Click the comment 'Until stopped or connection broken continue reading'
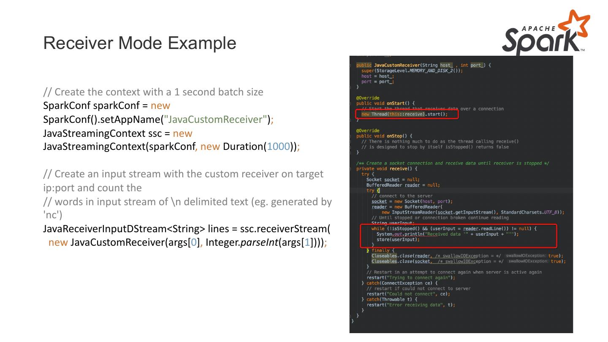This screenshot has width=608, height=342. pos(440,218)
